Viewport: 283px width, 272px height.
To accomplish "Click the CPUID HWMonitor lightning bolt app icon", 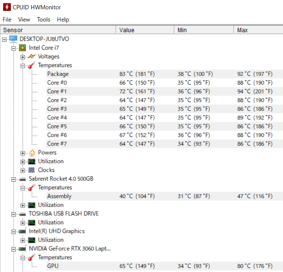I will click(x=7, y=7).
